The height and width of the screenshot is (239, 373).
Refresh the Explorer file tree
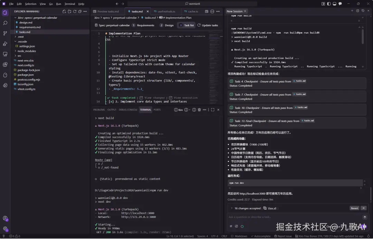coord(75,11)
